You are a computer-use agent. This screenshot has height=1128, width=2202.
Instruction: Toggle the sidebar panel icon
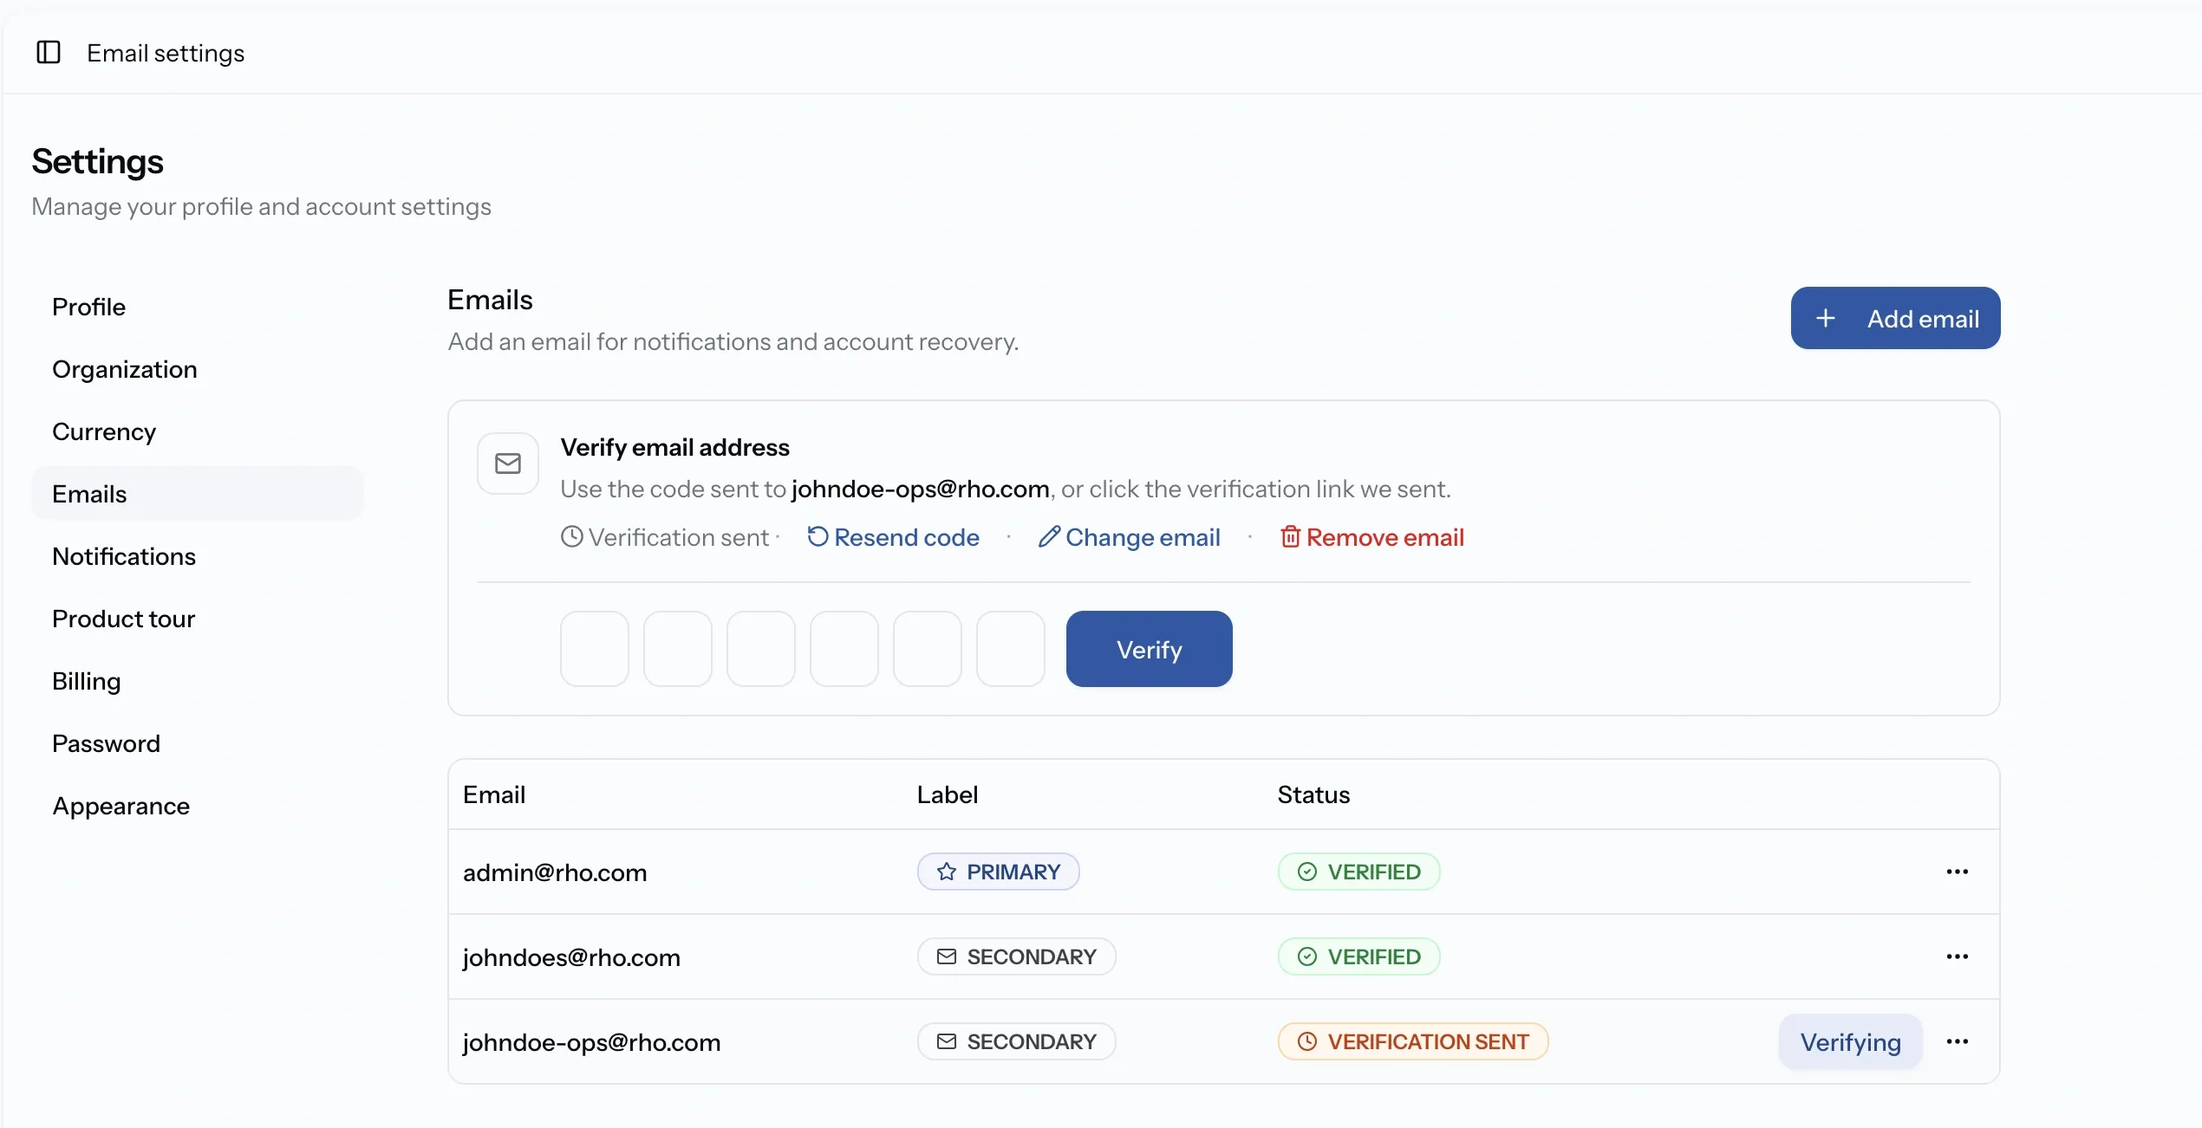point(49,53)
